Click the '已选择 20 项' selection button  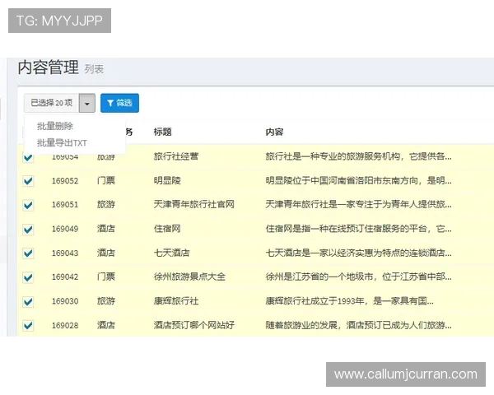click(x=52, y=103)
